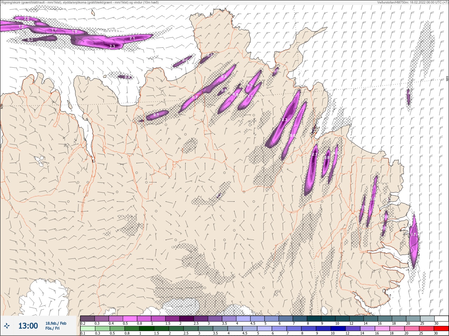Select the darkest purple swatch labeled 2, top legend
This screenshot has width=449, height=336.
point(187,318)
